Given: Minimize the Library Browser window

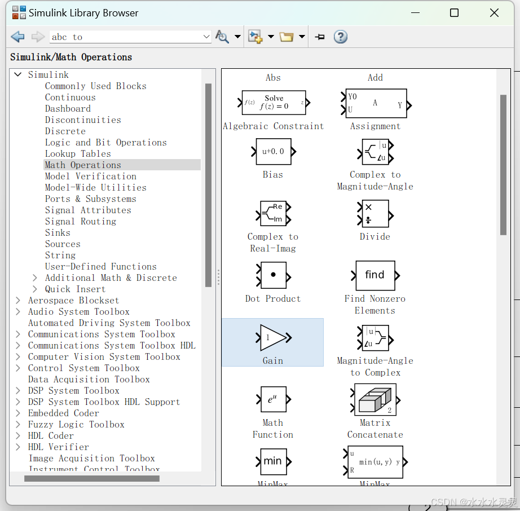Looking at the screenshot, I should [x=415, y=12].
